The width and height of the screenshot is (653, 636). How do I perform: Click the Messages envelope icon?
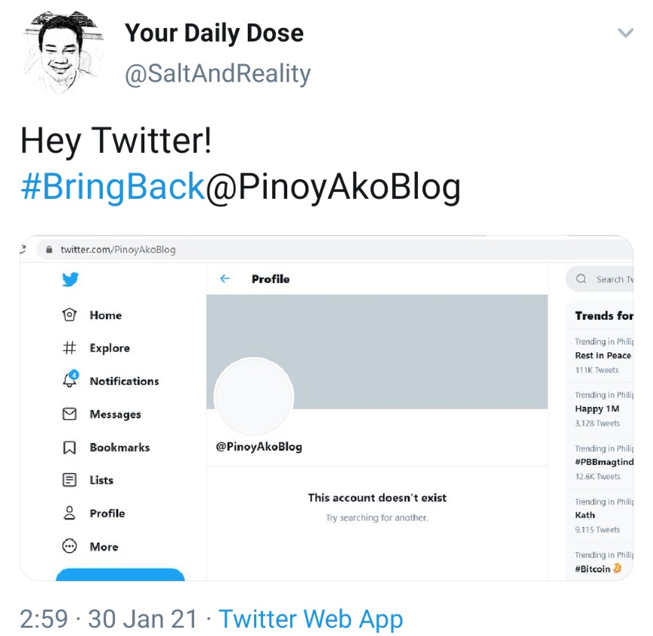coord(70,414)
